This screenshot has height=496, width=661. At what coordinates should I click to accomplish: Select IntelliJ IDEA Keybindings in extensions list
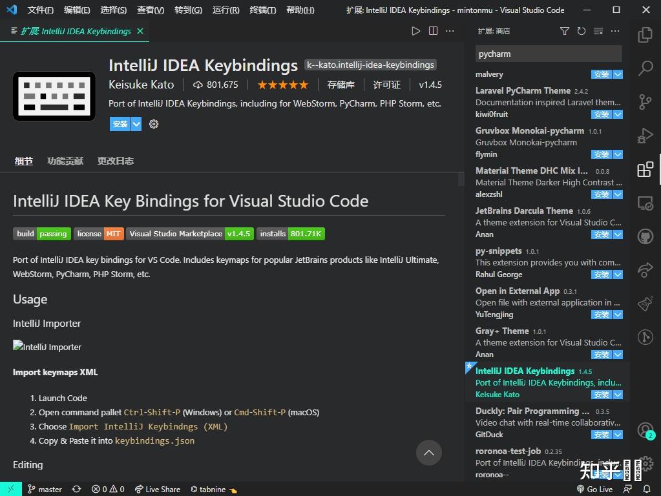pos(547,382)
